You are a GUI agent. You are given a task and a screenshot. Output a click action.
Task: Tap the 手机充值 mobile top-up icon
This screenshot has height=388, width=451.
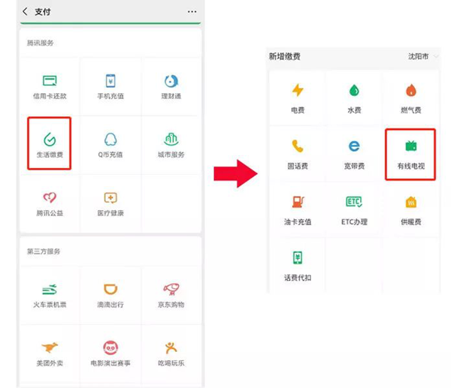point(110,82)
